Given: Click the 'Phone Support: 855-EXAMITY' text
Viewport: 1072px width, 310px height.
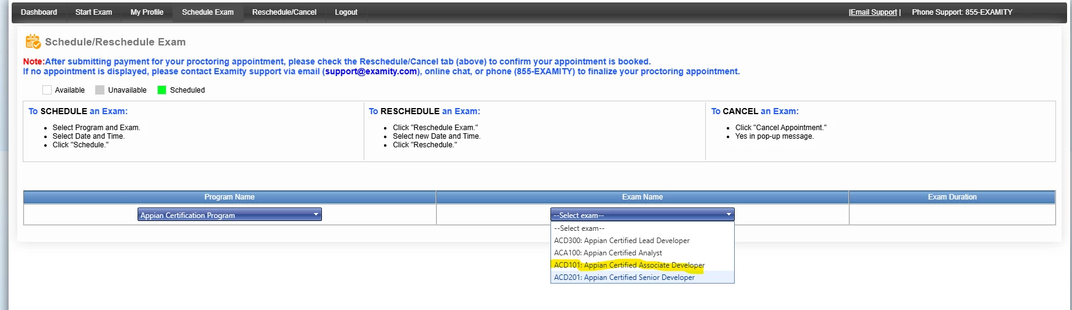Looking at the screenshot, I should pos(962,12).
